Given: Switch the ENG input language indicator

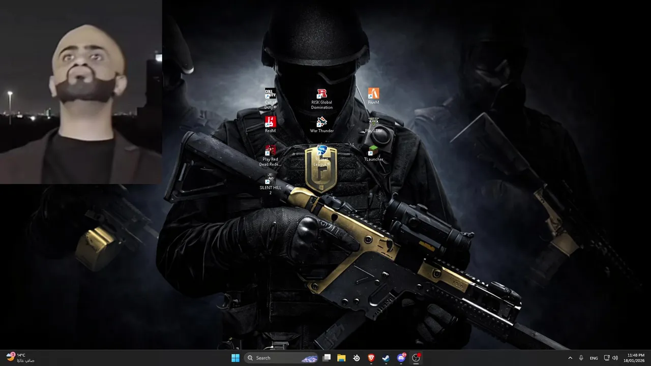Looking at the screenshot, I should point(594,358).
